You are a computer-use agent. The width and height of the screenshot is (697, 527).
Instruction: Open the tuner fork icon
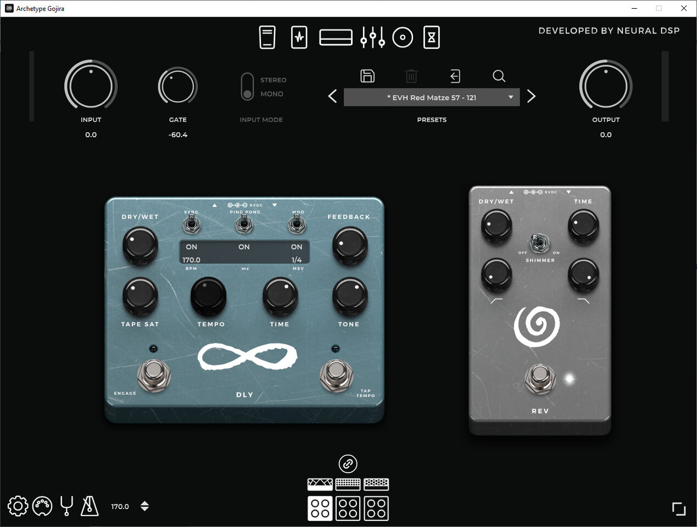coord(66,506)
